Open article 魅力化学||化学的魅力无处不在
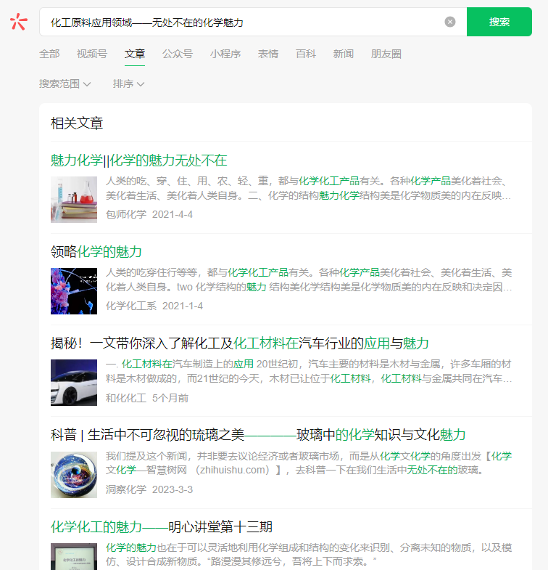548x570 pixels. [x=139, y=160]
